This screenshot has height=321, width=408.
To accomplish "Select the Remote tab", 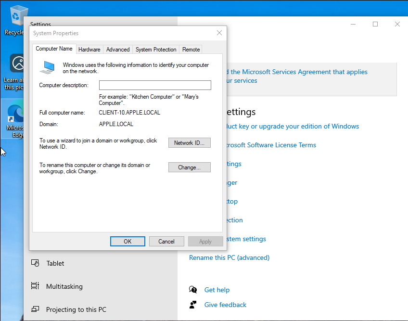I will [191, 50].
